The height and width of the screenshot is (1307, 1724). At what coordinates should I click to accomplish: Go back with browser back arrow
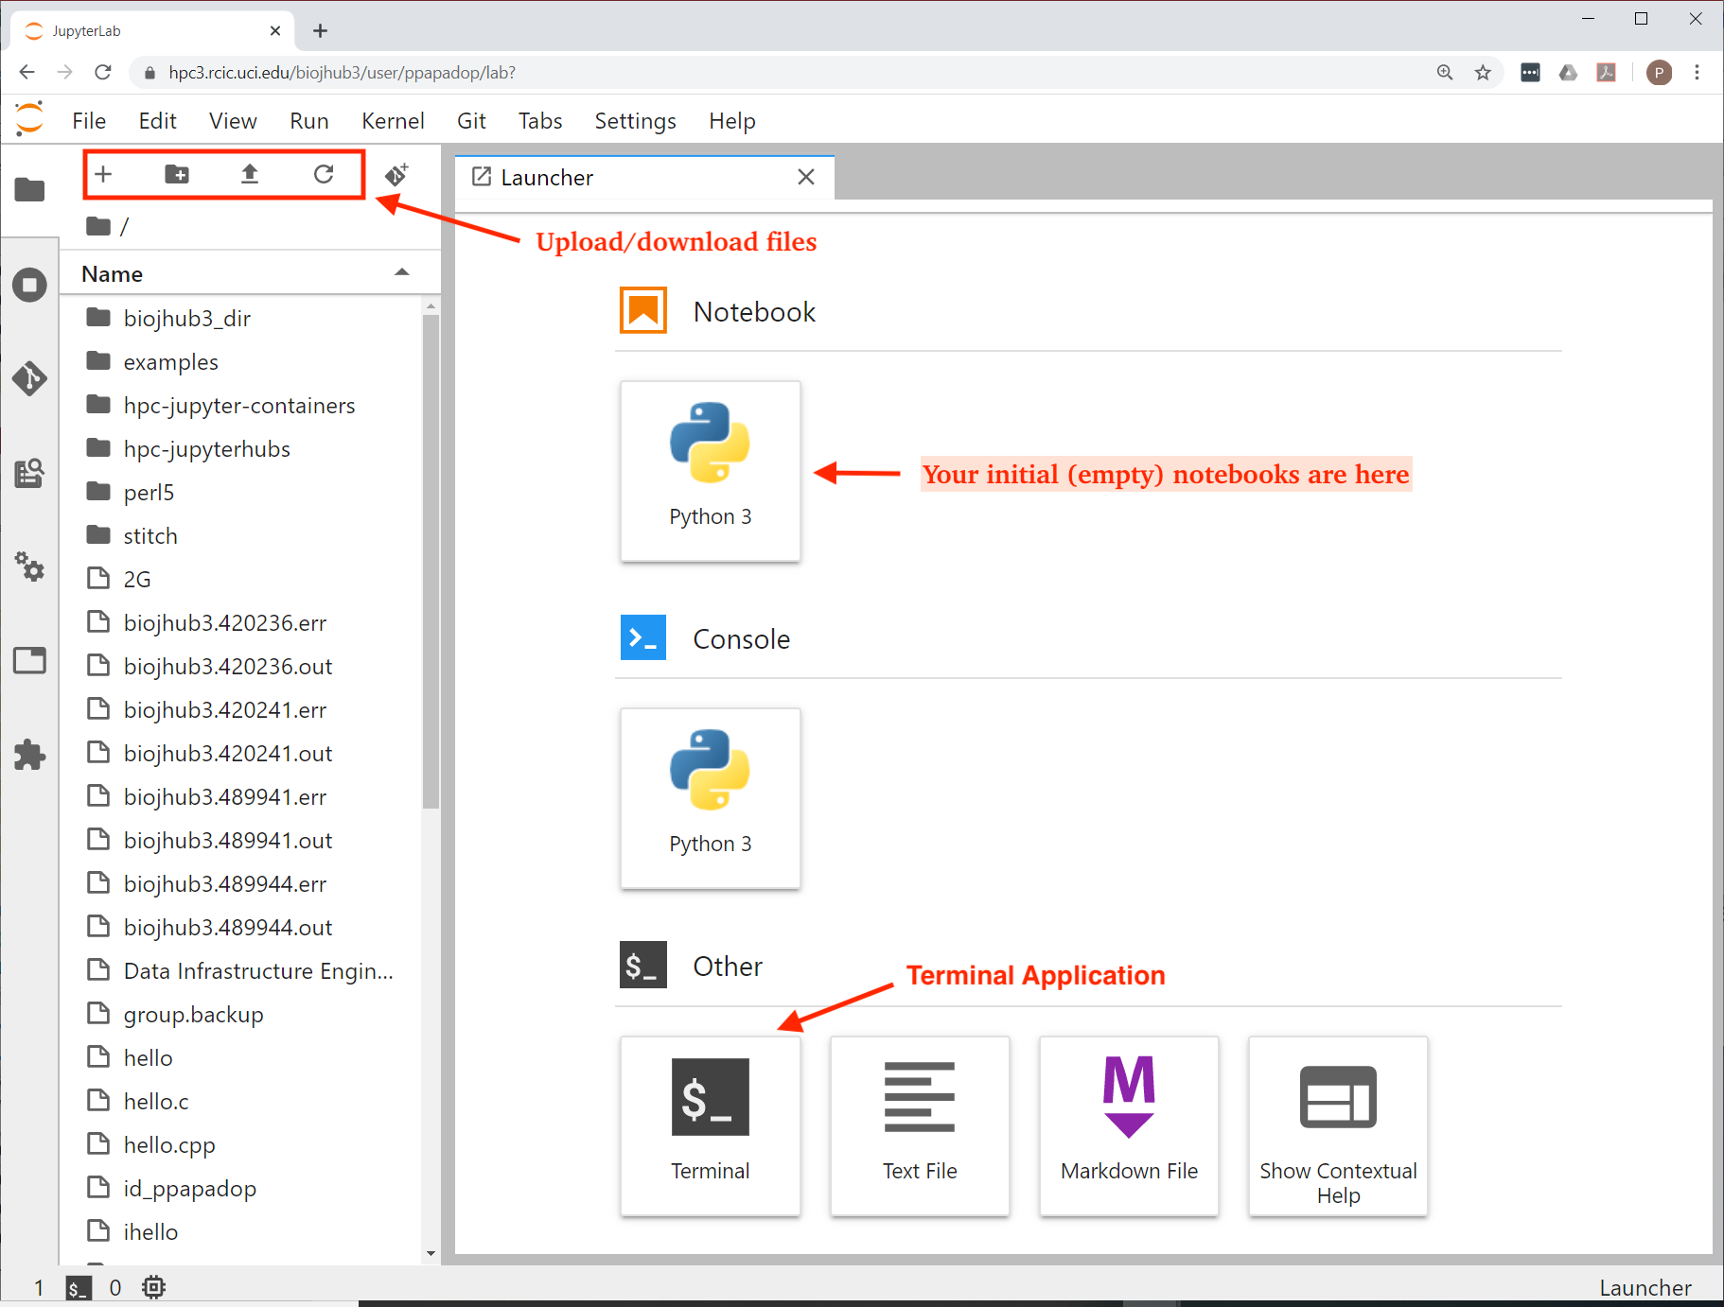click(27, 73)
